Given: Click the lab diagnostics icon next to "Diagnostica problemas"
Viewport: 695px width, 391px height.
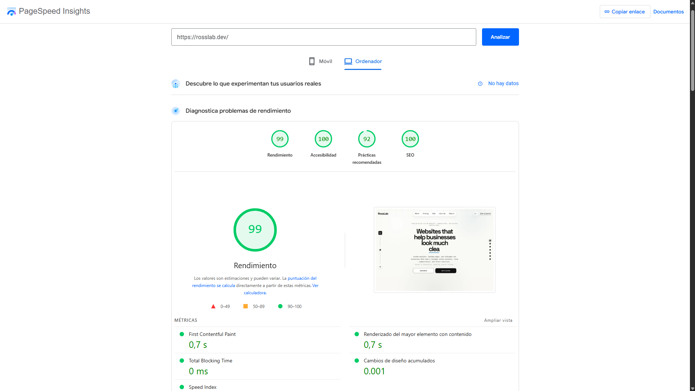Looking at the screenshot, I should 176,111.
